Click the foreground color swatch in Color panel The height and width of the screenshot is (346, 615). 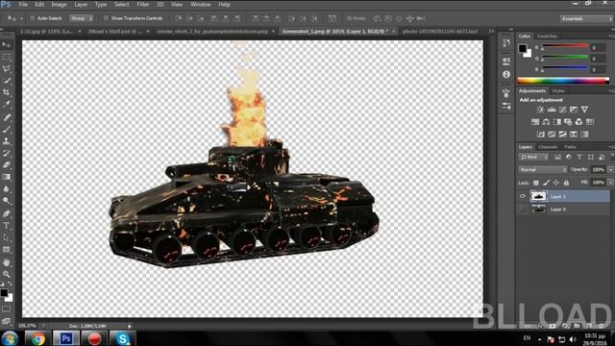(523, 49)
